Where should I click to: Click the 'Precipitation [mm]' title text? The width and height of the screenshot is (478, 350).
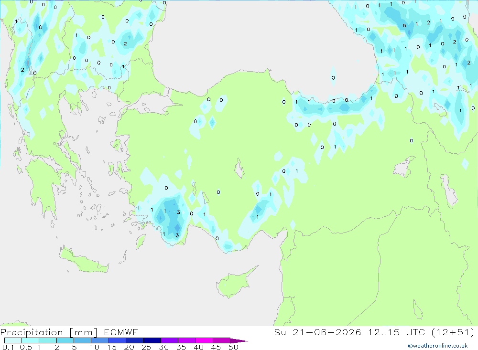[49, 332]
